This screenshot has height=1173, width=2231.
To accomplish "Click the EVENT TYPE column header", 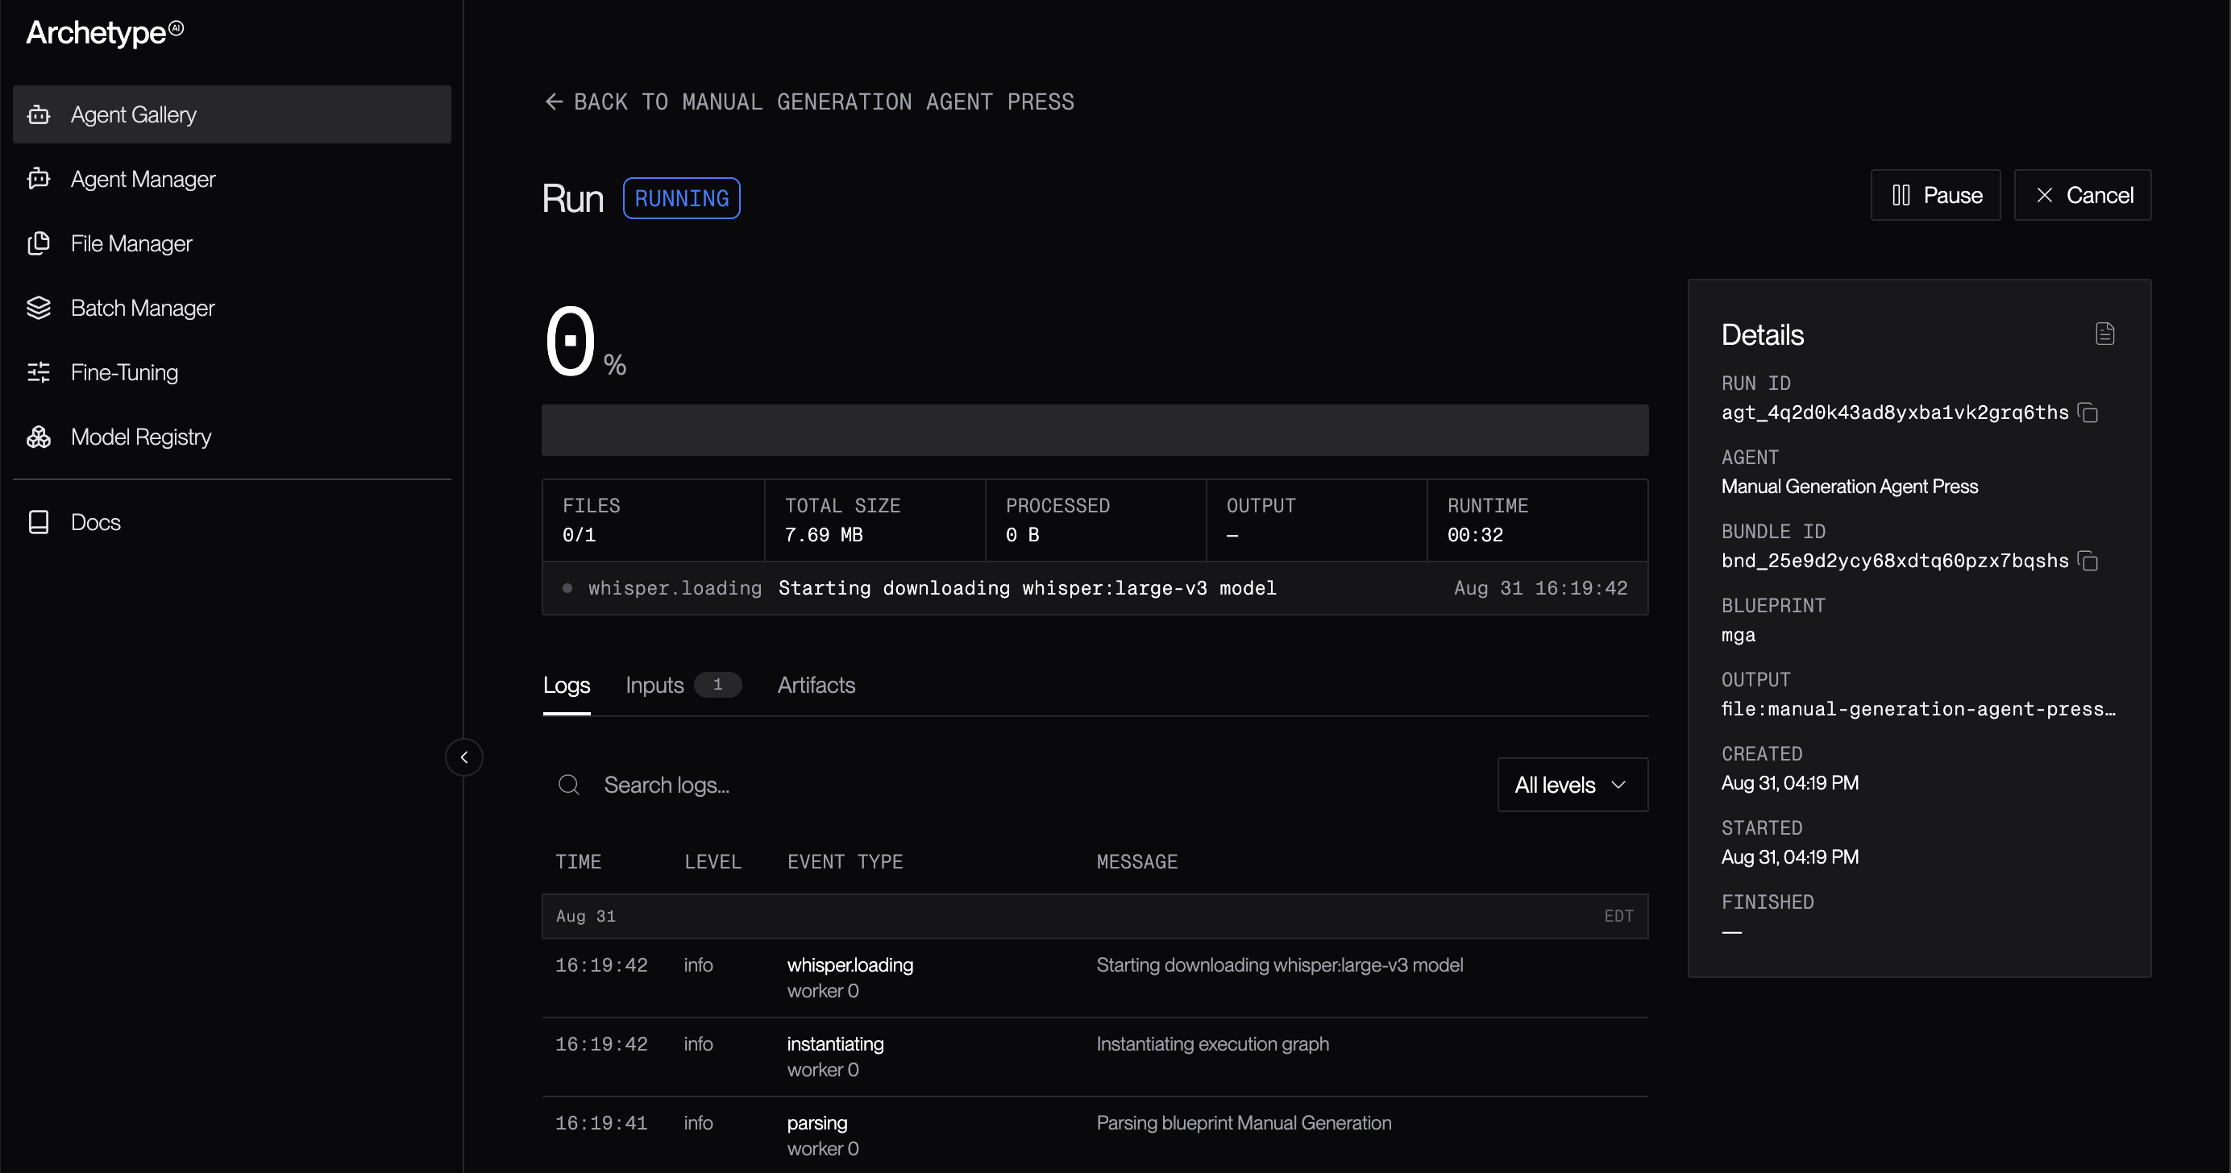I will [845, 861].
